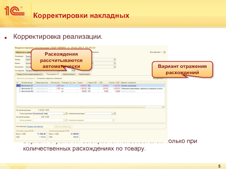The width and height of the screenshot is (226, 169).
Task: Open the Дополнительно tab
Action: (69, 74)
